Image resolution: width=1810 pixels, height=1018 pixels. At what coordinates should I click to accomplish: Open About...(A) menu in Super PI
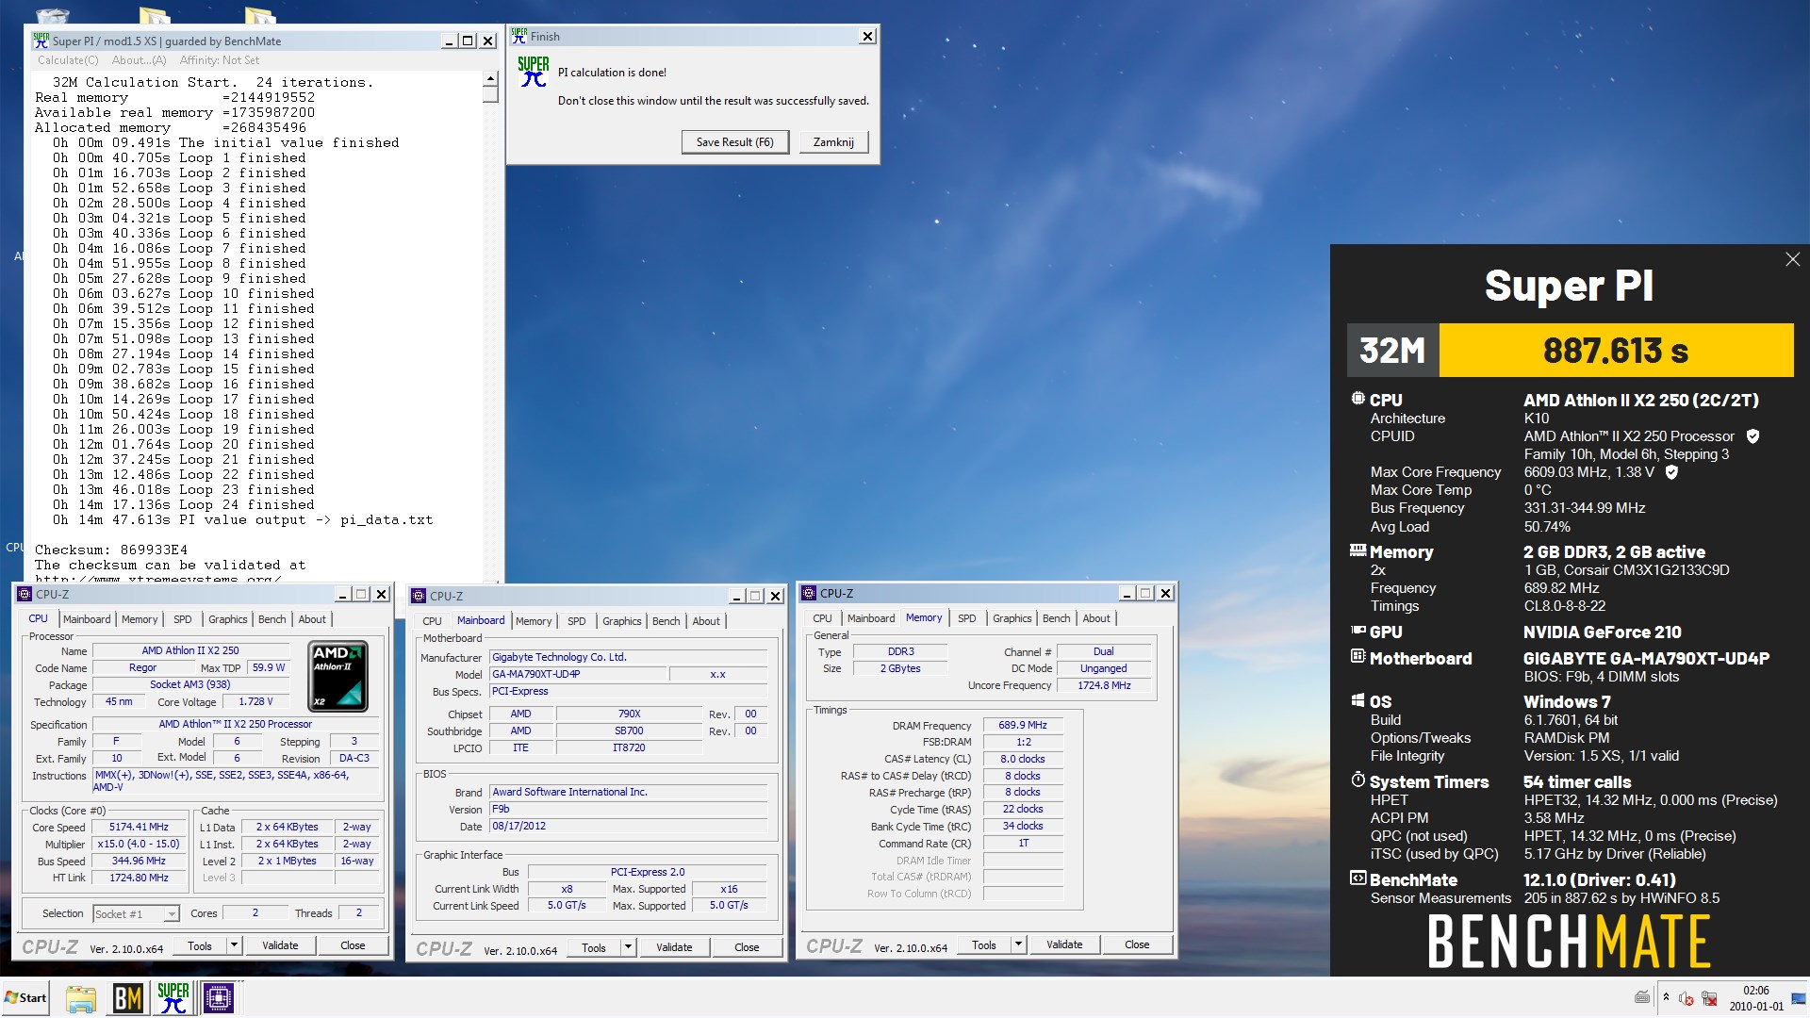click(139, 60)
